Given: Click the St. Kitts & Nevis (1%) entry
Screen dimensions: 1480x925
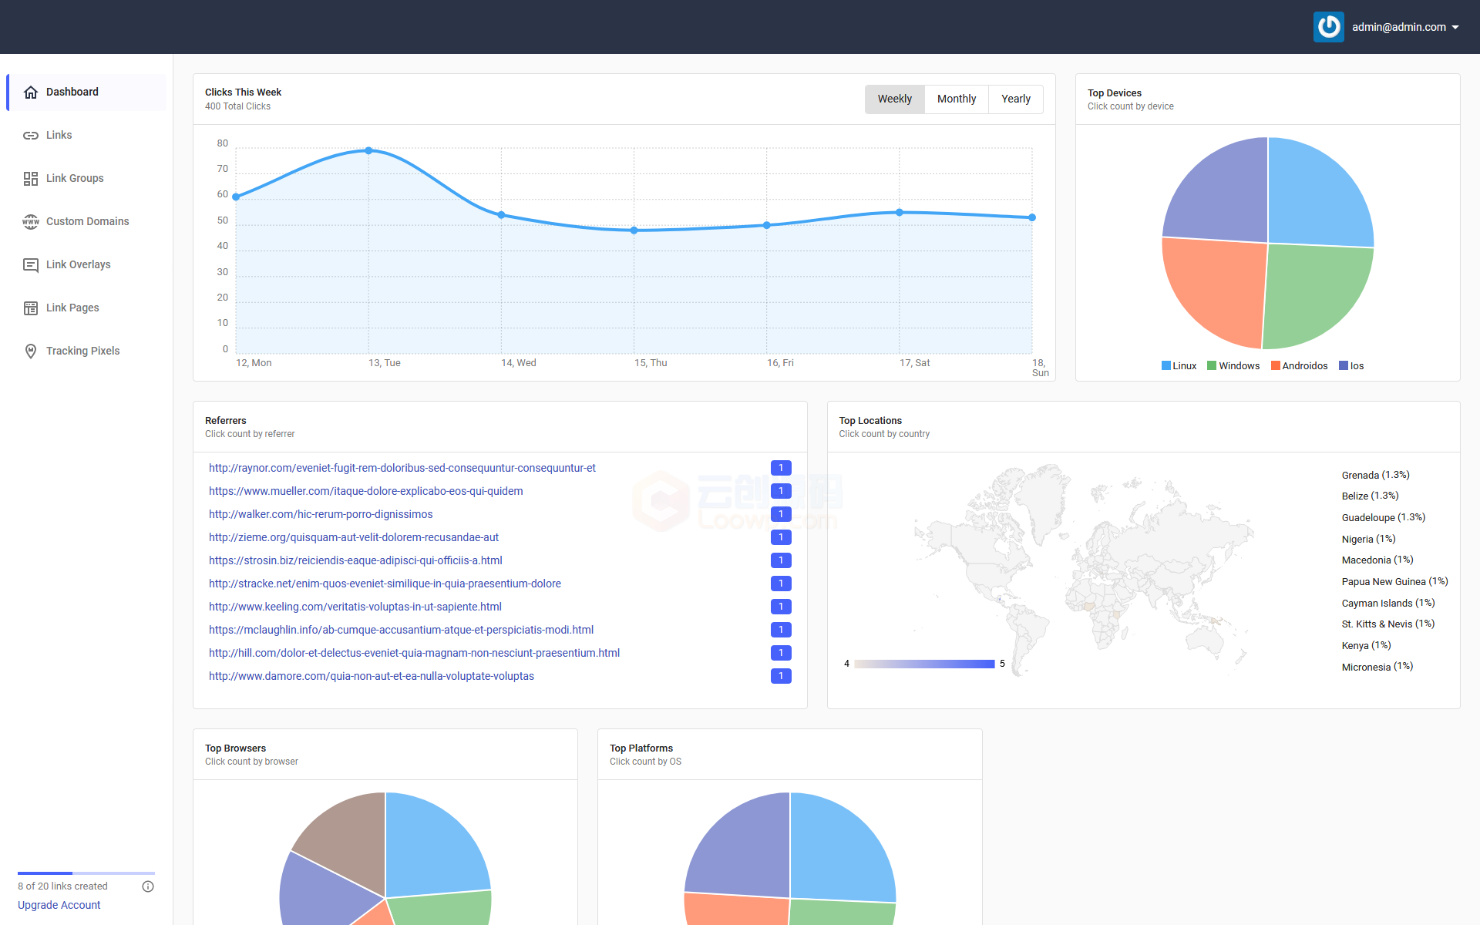Looking at the screenshot, I should click(1387, 624).
